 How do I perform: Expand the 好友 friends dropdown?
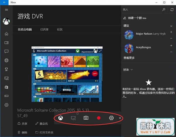128,70
